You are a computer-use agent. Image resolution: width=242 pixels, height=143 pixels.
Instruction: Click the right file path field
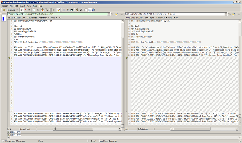pyautogui.click(x=175, y=14)
